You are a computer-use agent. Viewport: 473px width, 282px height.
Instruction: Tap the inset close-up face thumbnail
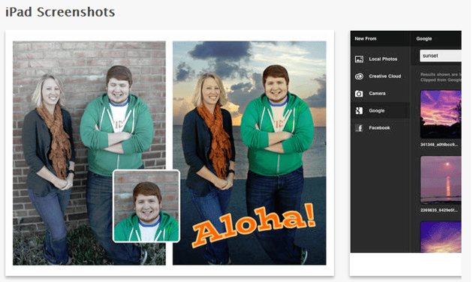coord(146,206)
